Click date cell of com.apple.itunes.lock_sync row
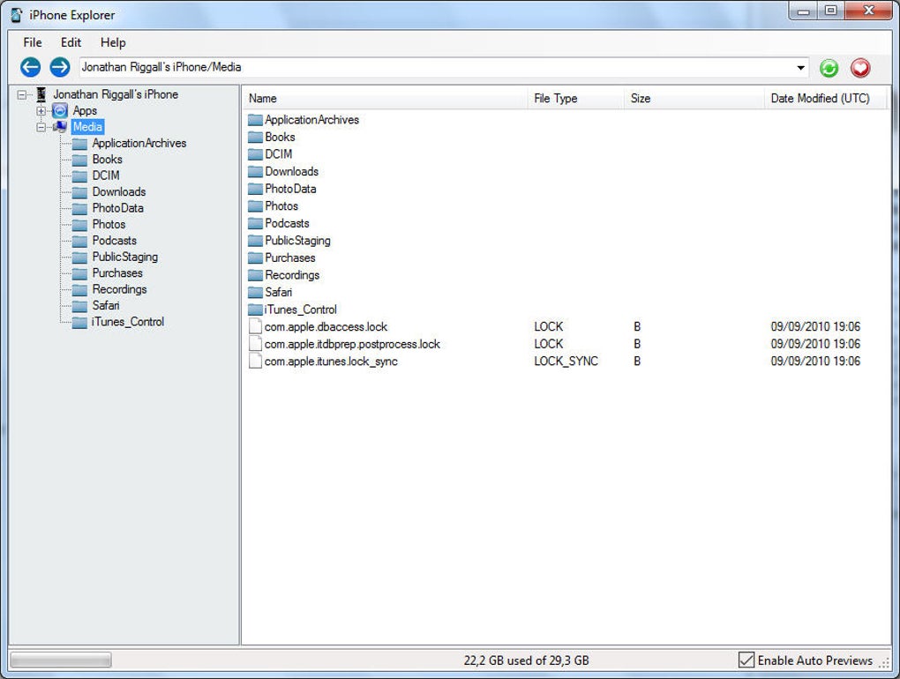This screenshot has width=900, height=679. click(x=815, y=362)
